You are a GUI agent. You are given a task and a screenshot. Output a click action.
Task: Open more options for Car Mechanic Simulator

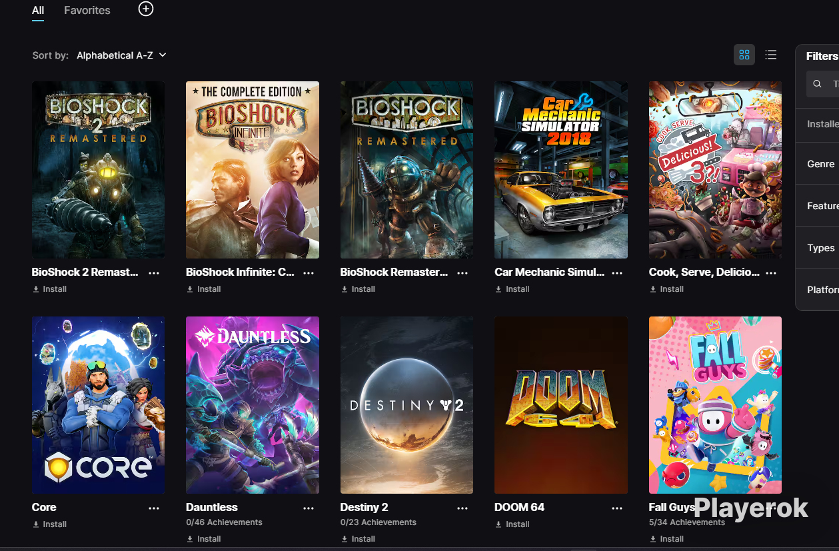(x=617, y=273)
